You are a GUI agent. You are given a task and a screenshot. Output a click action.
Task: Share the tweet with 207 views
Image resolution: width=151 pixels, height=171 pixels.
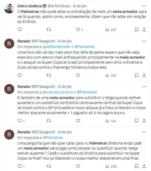pyautogui.click(x=144, y=30)
